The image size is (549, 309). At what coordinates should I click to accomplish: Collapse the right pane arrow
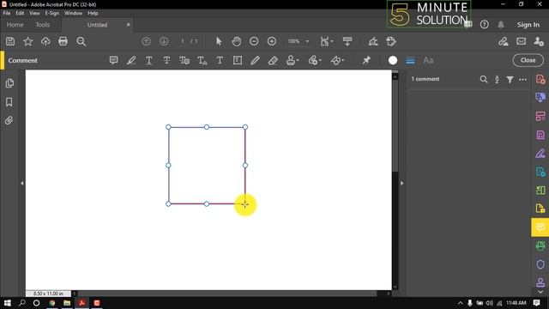[x=401, y=183]
